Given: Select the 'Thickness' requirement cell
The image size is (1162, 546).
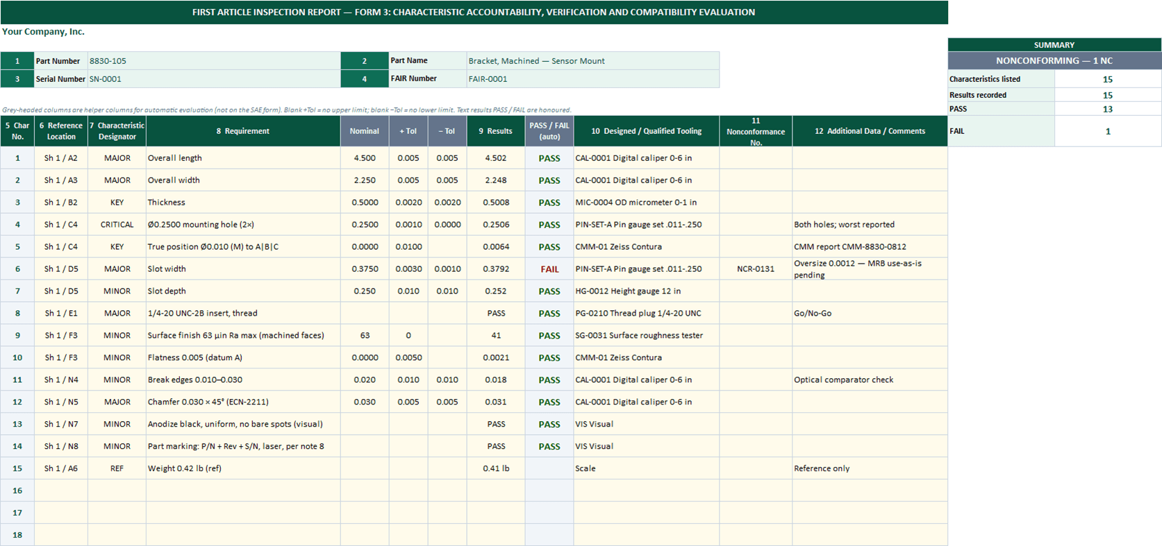Looking at the screenshot, I should click(x=243, y=203).
